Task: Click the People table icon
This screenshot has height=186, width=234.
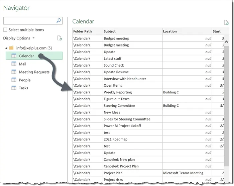Action: [14, 80]
